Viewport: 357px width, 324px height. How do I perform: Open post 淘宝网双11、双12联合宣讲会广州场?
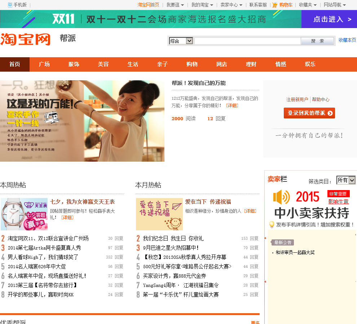click(x=48, y=238)
